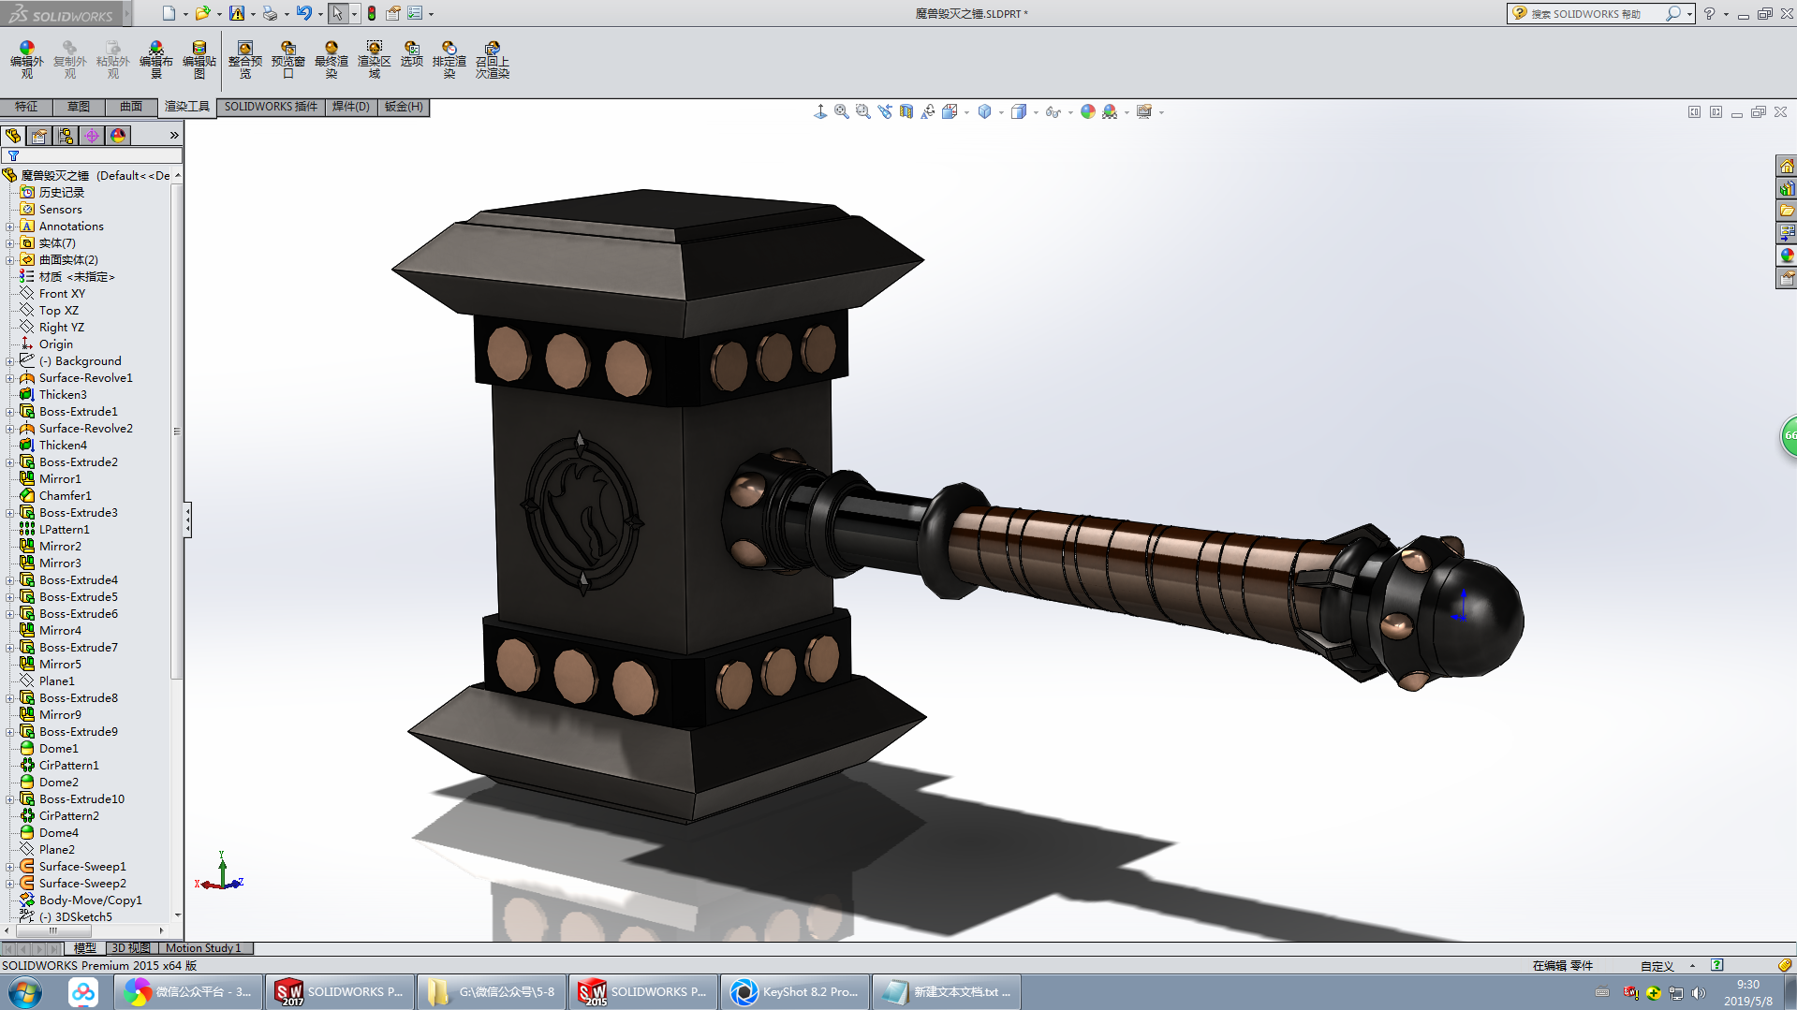
Task: Open the G:\微信公众号\5-8 folder taskbar window
Action: (x=492, y=992)
